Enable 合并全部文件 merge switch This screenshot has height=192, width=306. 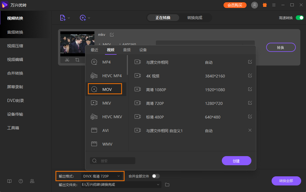coord(156,176)
